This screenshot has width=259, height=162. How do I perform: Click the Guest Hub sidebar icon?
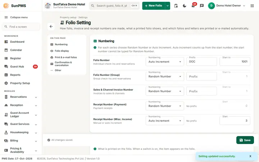(6, 67)
